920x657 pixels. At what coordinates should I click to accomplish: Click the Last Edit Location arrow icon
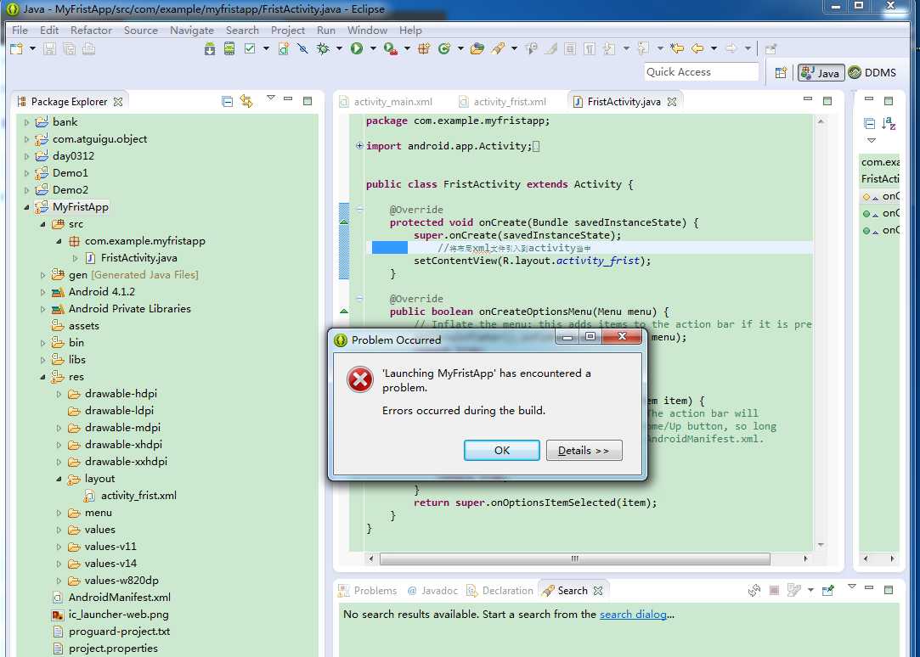point(677,49)
